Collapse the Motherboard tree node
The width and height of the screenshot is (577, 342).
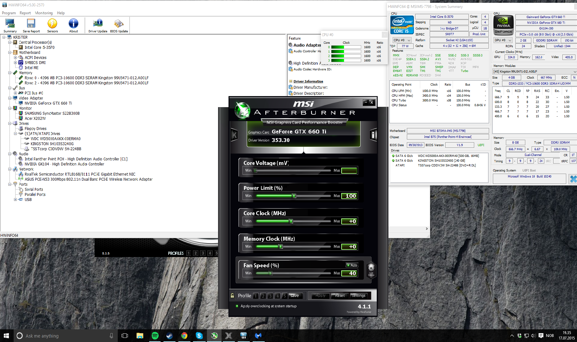pyautogui.click(x=10, y=52)
